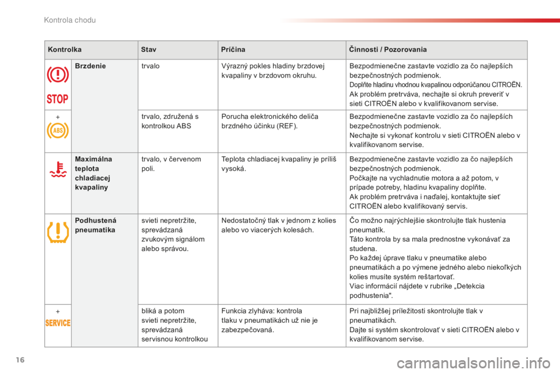Click 'Porucha elektronického deliča brzdného účinku' cause

(269, 121)
